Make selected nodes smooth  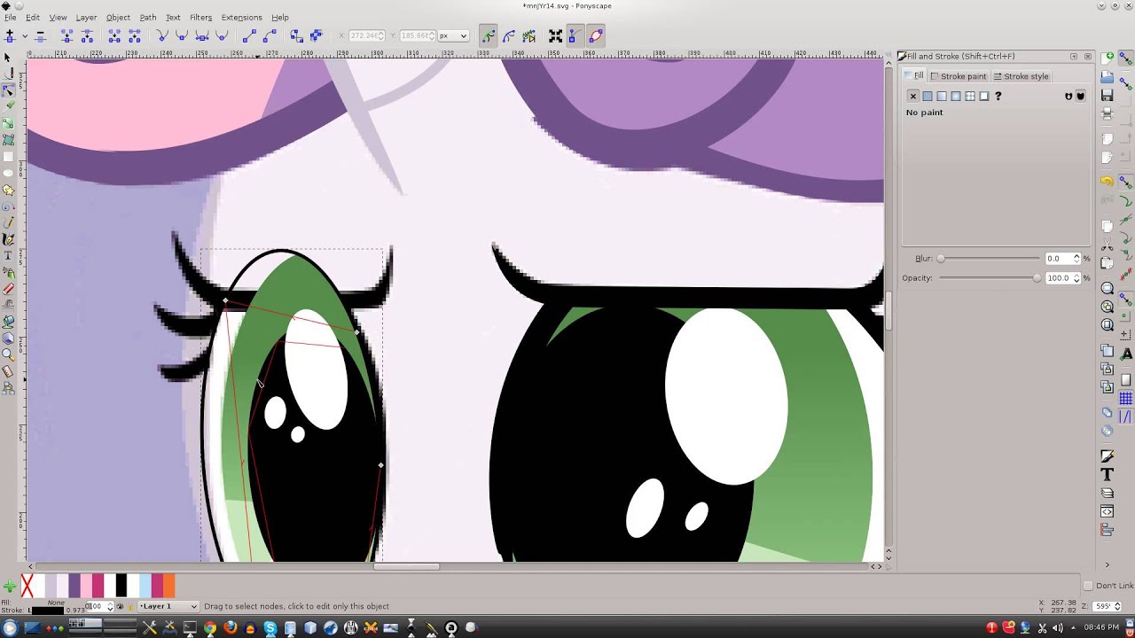(181, 36)
